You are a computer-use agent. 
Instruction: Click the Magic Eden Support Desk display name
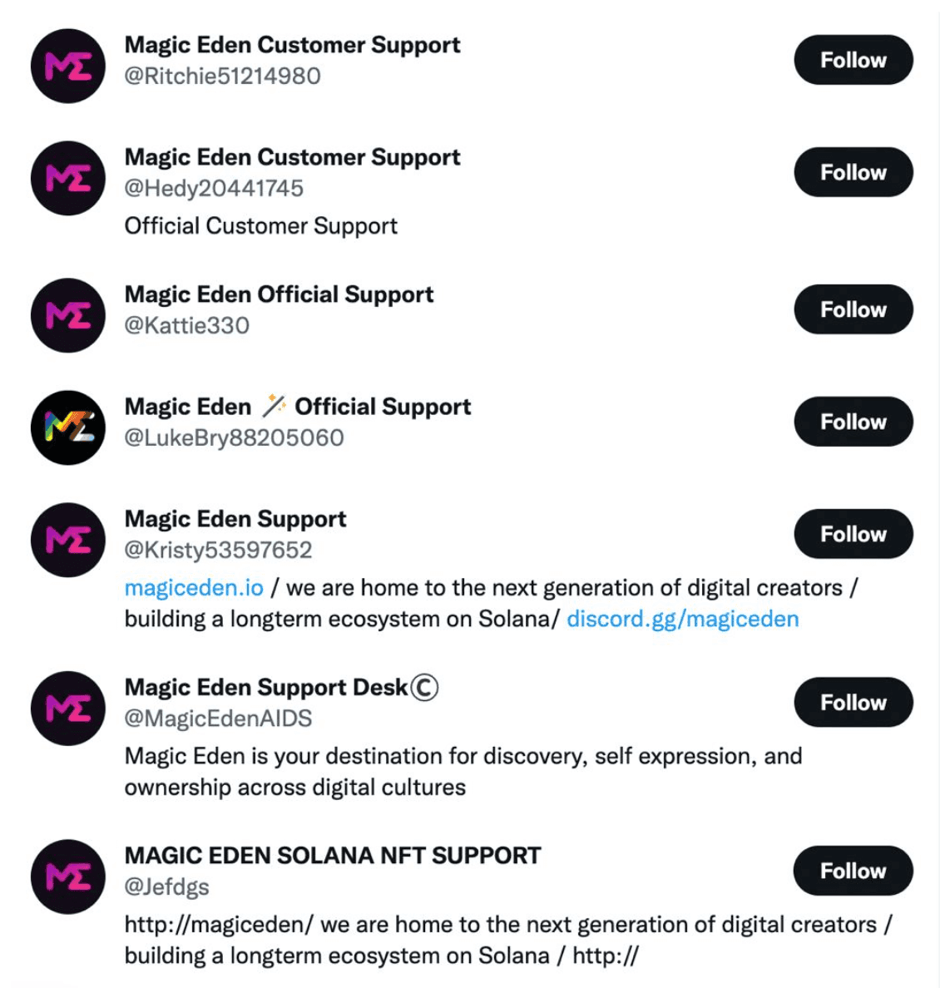click(x=266, y=687)
